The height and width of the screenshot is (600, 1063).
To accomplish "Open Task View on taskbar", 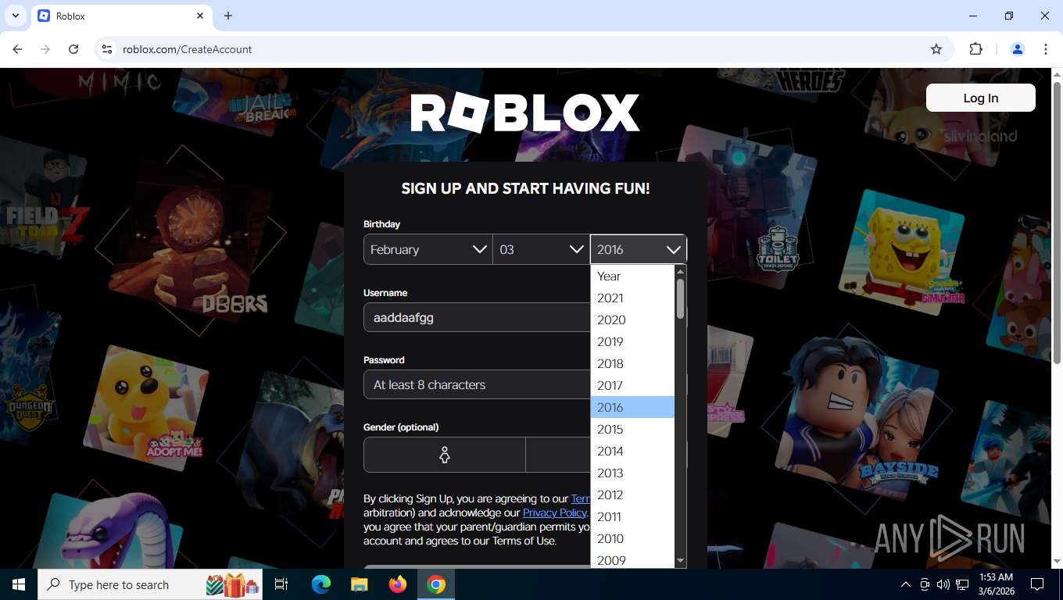I will click(x=281, y=584).
